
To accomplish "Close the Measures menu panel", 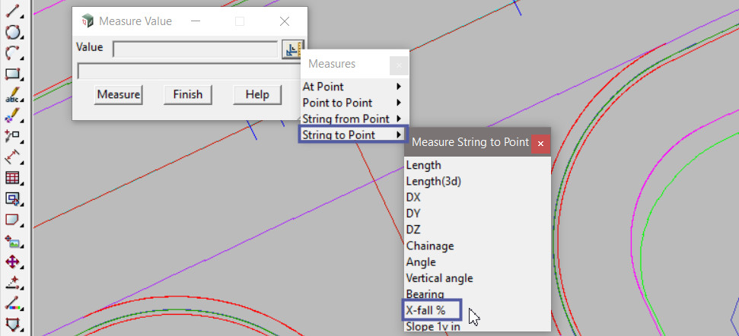I will (x=400, y=65).
